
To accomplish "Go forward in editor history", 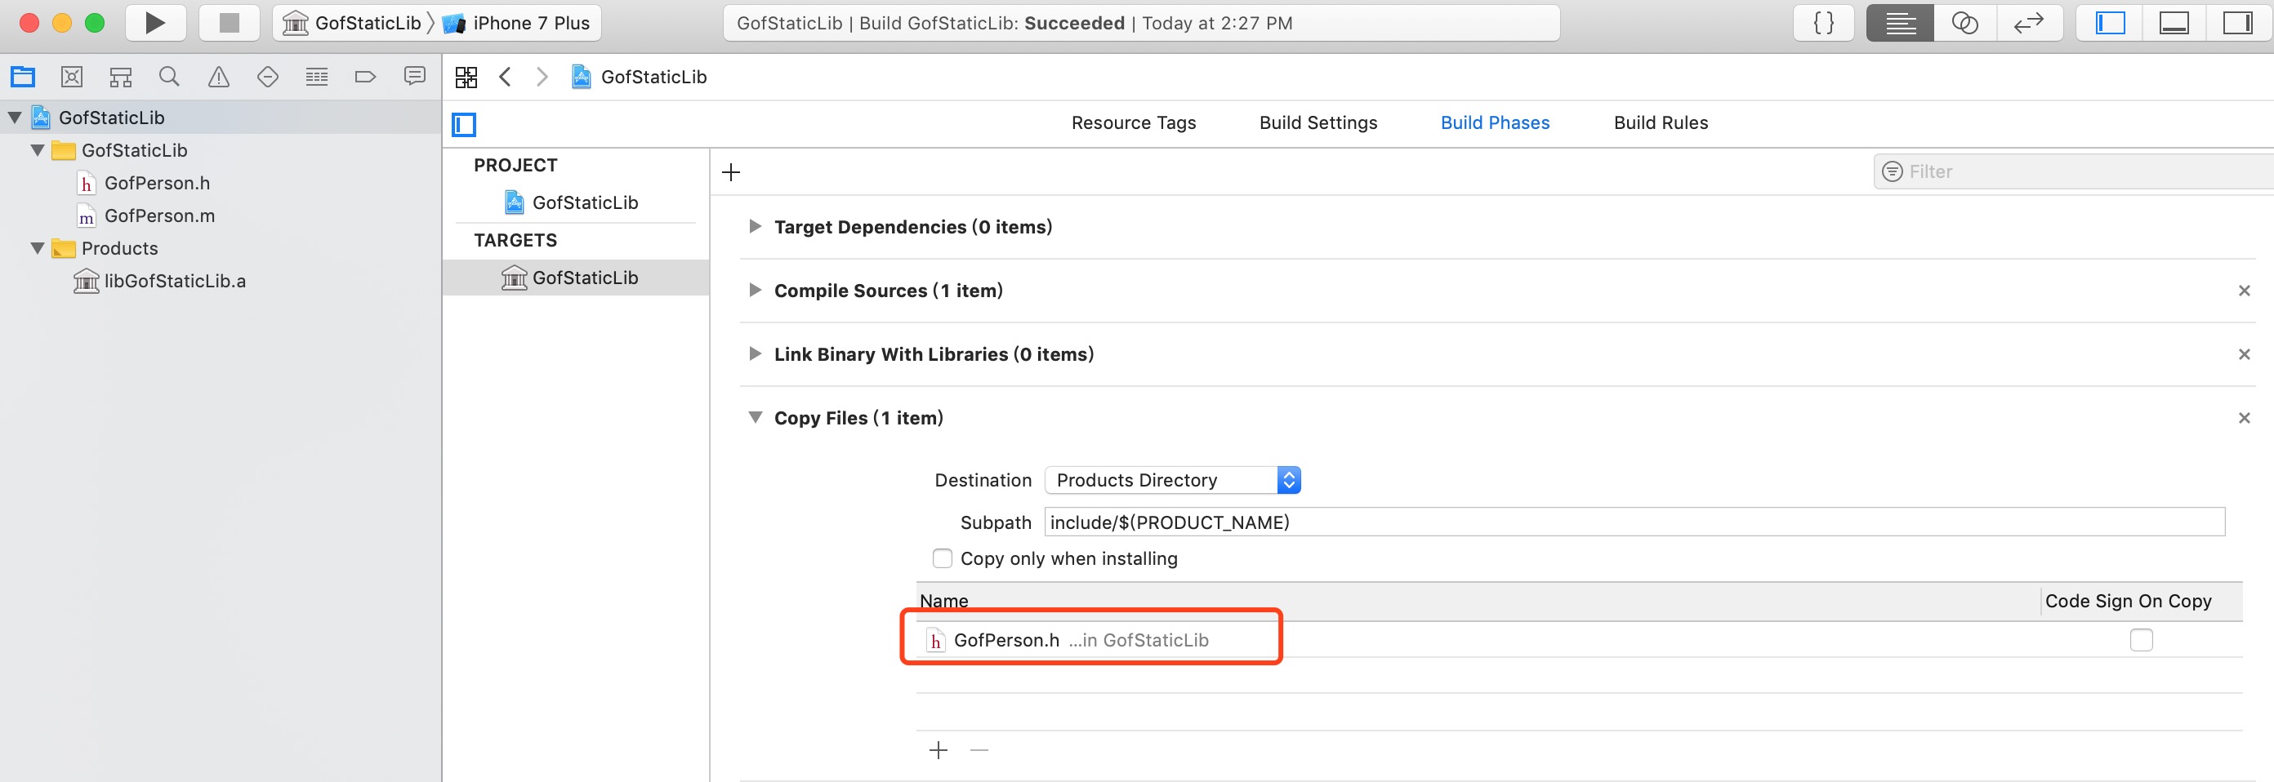I will 542,77.
